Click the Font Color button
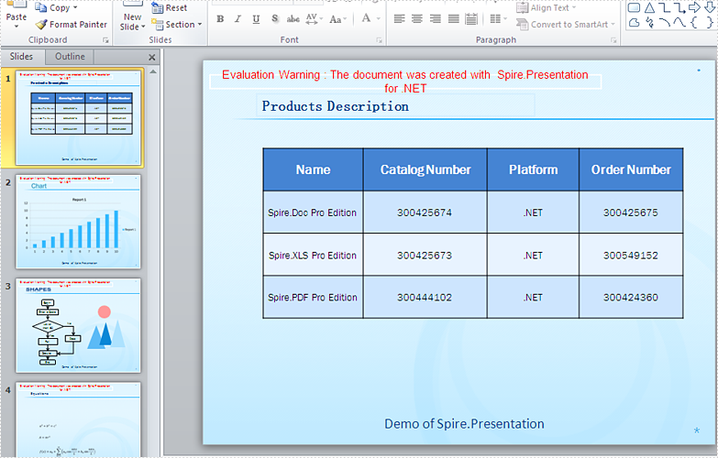 pos(366,18)
